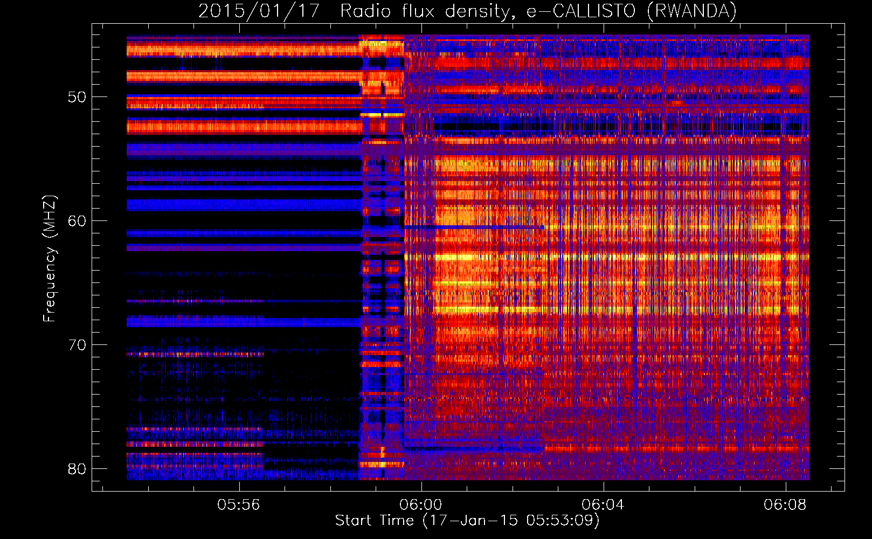This screenshot has width=872, height=539.
Task: Click the bright yellow band near 63 MHz
Action: tap(539, 257)
